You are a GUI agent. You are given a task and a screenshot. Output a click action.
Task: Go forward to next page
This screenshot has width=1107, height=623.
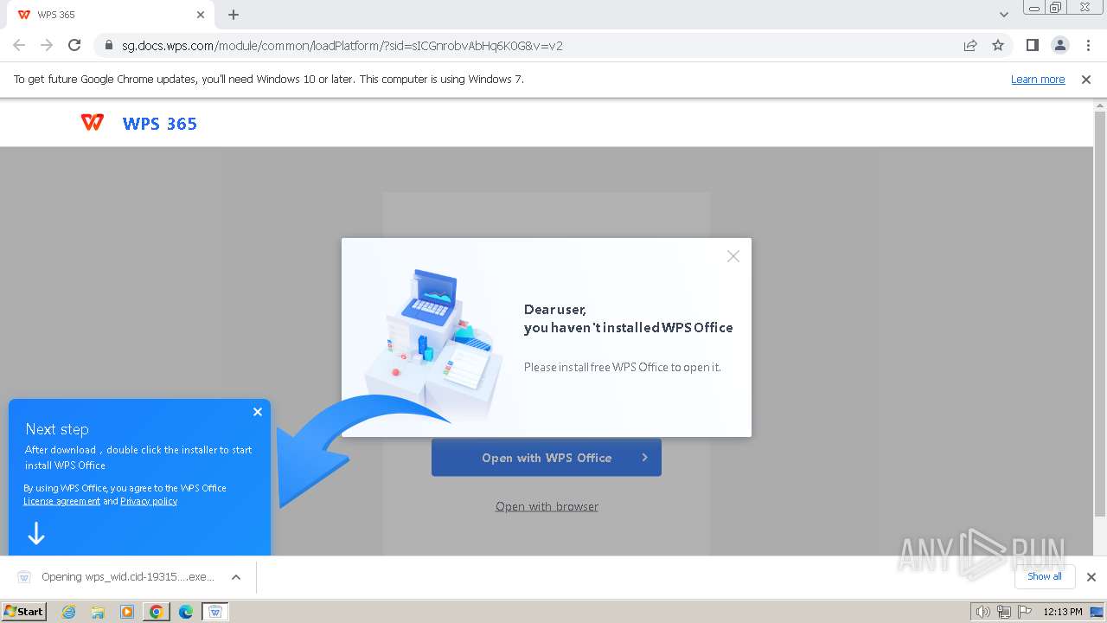click(x=47, y=45)
